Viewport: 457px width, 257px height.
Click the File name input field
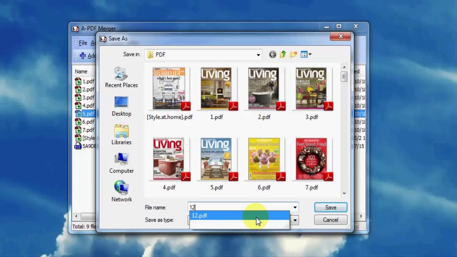(240, 207)
